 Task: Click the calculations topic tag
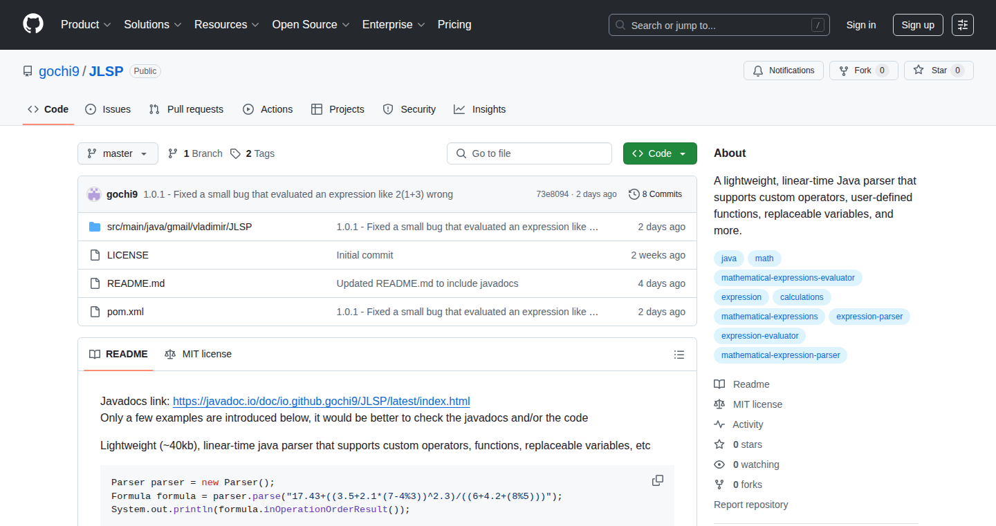802,297
